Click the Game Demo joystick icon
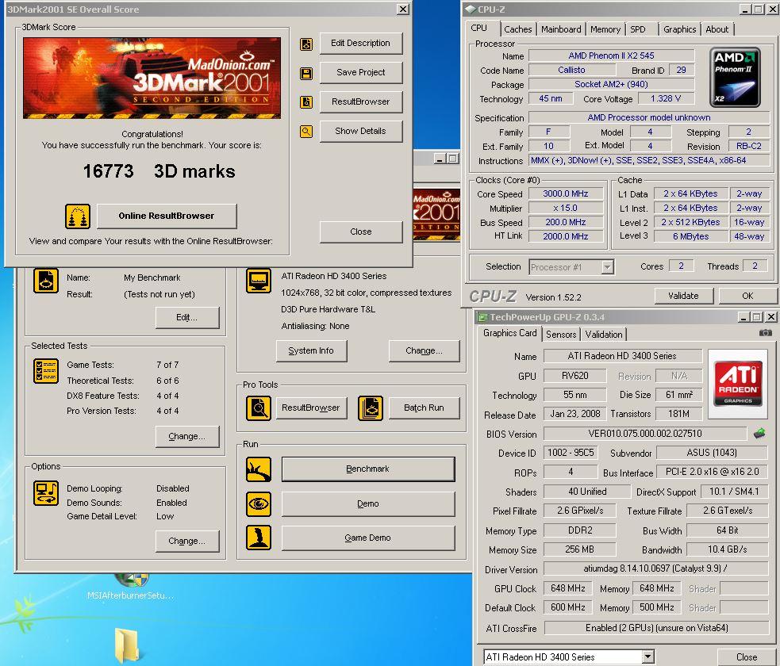Screen dimensions: 780x666 259,538
